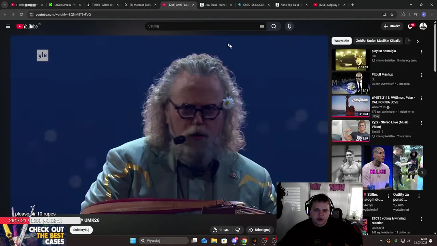Screen dimensions: 437x246
Task: Open the DŁUGI shorts thumbnail
Action: [377, 167]
